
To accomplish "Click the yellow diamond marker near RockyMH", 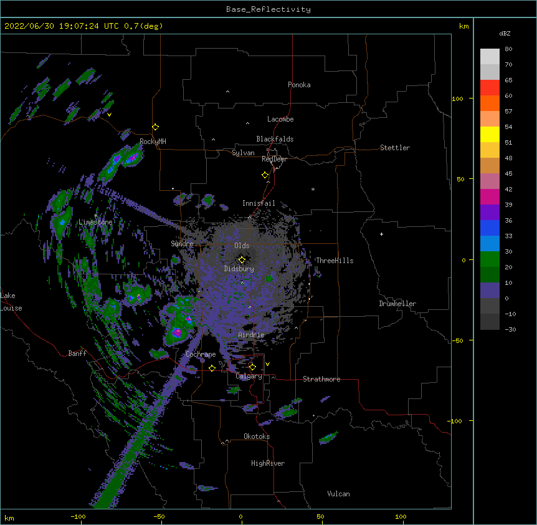I will 155,127.
